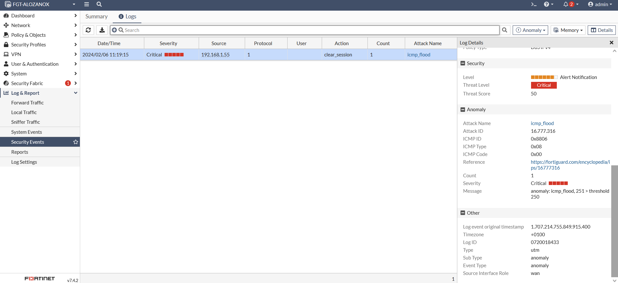Viewport: 618px width, 283px height.
Task: Collapse the Other section in Log Details
Action: click(463, 213)
